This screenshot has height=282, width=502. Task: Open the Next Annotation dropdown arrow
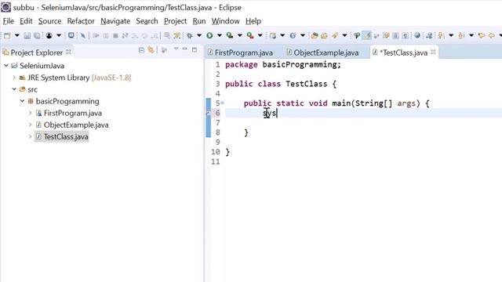point(451,35)
